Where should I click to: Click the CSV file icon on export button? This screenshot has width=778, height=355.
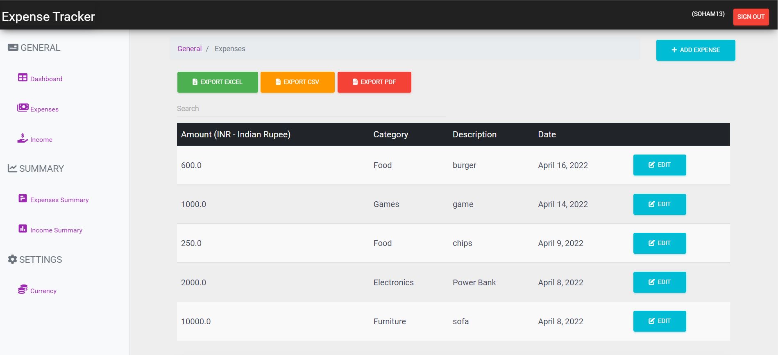pyautogui.click(x=278, y=82)
